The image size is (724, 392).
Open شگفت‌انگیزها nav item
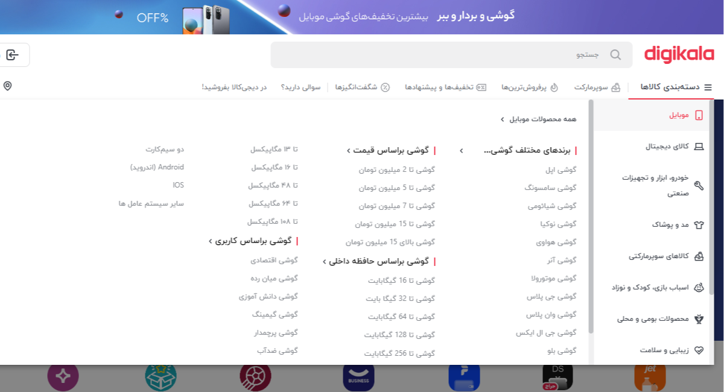363,87
